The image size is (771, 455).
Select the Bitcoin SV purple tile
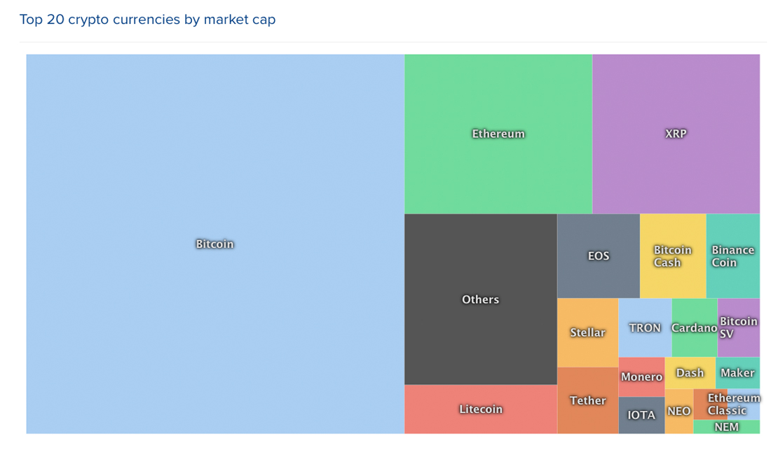[738, 328]
